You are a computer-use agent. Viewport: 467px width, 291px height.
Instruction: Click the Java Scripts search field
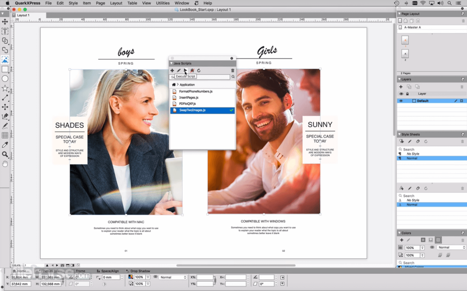pos(200,77)
